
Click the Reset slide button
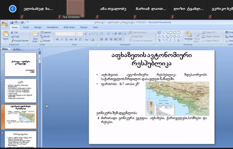pyautogui.click(x=45, y=37)
